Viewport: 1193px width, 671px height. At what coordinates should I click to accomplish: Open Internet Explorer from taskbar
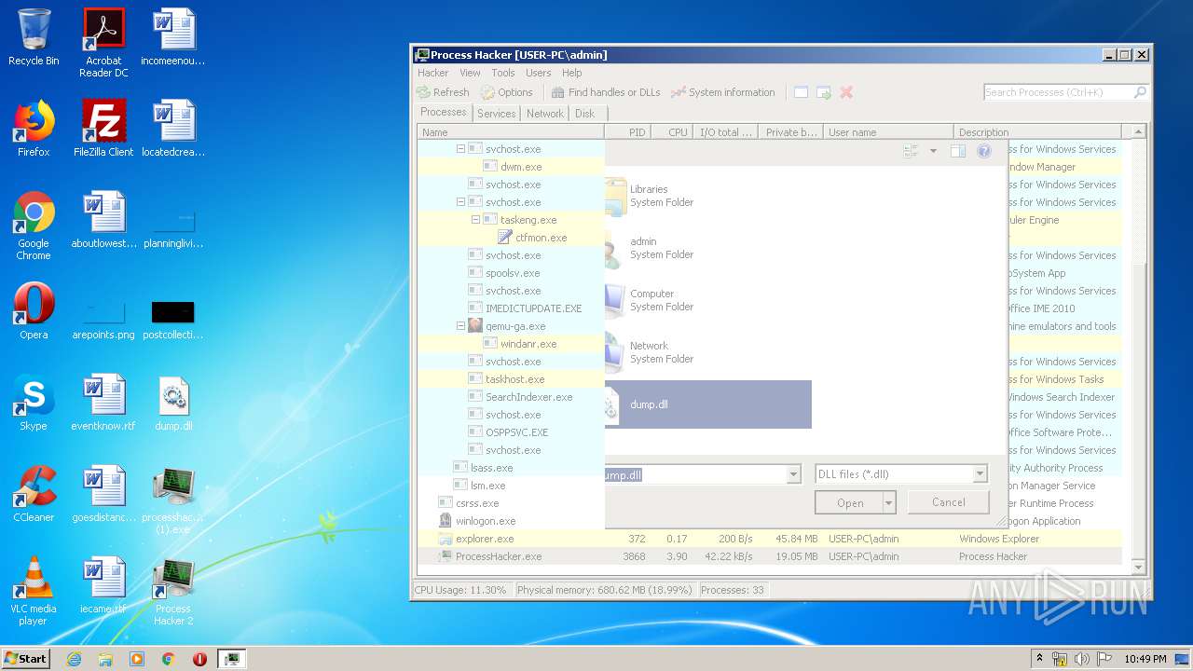pyautogui.click(x=74, y=659)
